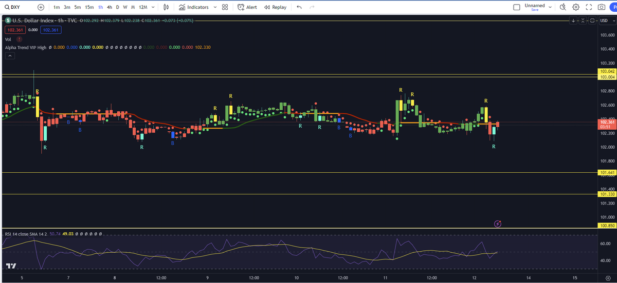The width and height of the screenshot is (617, 283).
Task: Switch to the 1m timeframe
Action: [57, 7]
